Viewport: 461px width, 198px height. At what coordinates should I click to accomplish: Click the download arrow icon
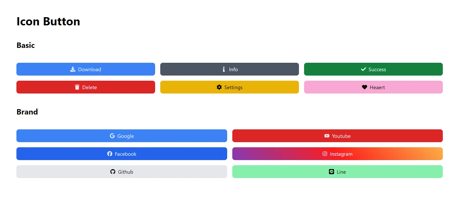(73, 69)
